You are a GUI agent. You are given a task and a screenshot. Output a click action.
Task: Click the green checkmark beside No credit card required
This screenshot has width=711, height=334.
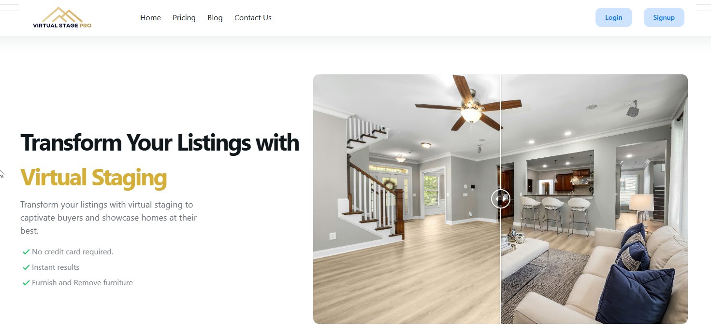tap(26, 252)
